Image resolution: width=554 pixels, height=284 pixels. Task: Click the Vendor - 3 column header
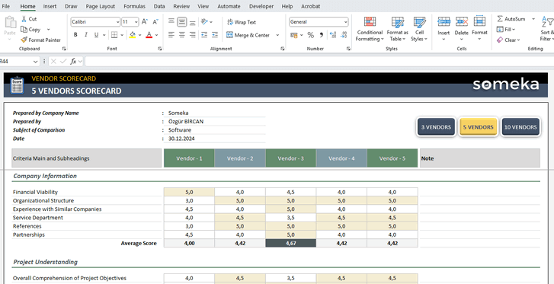point(291,158)
